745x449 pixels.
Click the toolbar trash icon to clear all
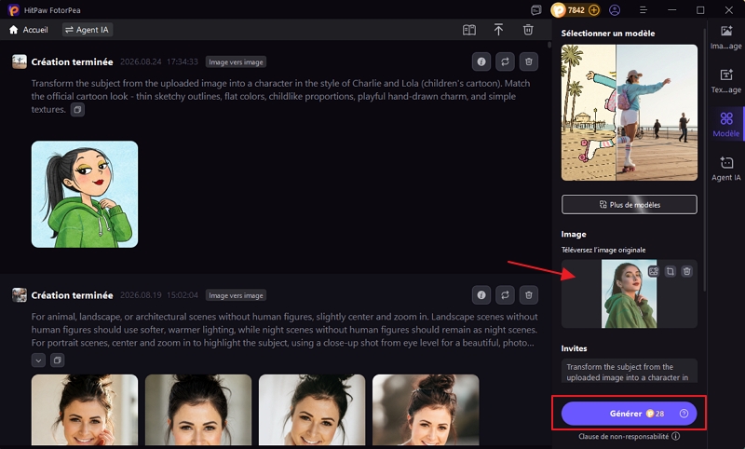point(528,30)
